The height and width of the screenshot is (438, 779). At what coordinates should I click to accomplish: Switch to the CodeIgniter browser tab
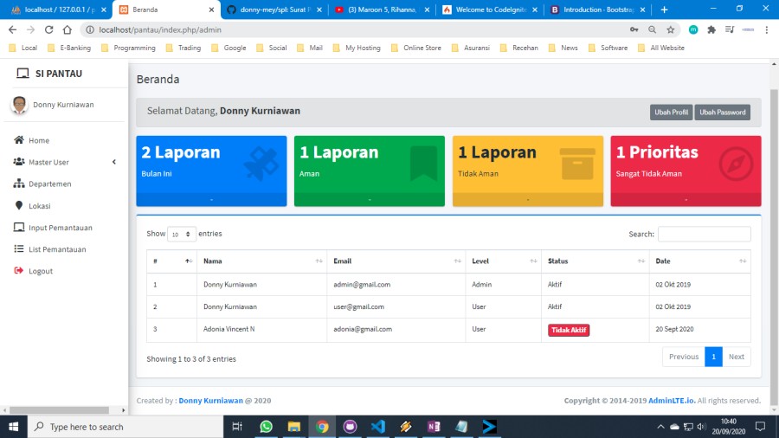[x=489, y=10]
